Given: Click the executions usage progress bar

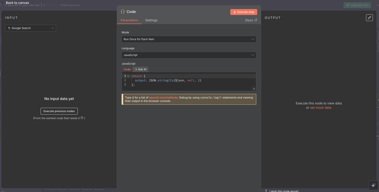Looking at the screenshot, I should pyautogui.click(x=51, y=5).
